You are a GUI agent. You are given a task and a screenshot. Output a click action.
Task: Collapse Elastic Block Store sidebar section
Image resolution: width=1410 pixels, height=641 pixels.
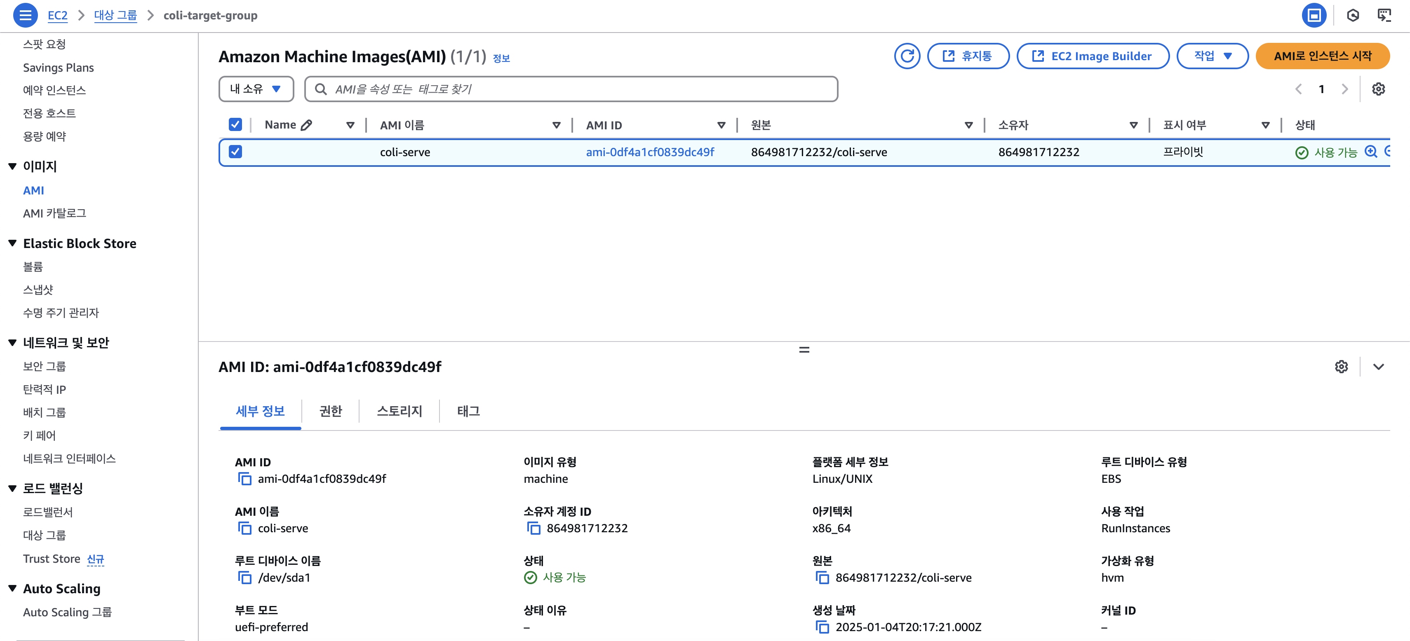(13, 243)
